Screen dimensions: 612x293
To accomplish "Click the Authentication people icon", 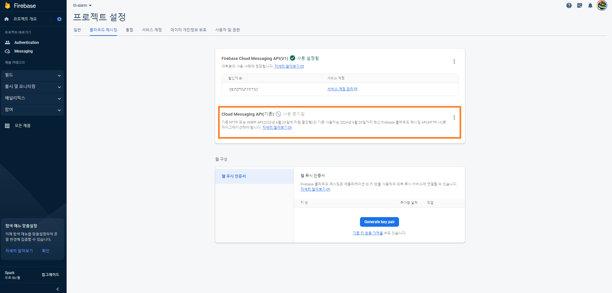I will pos(7,42).
